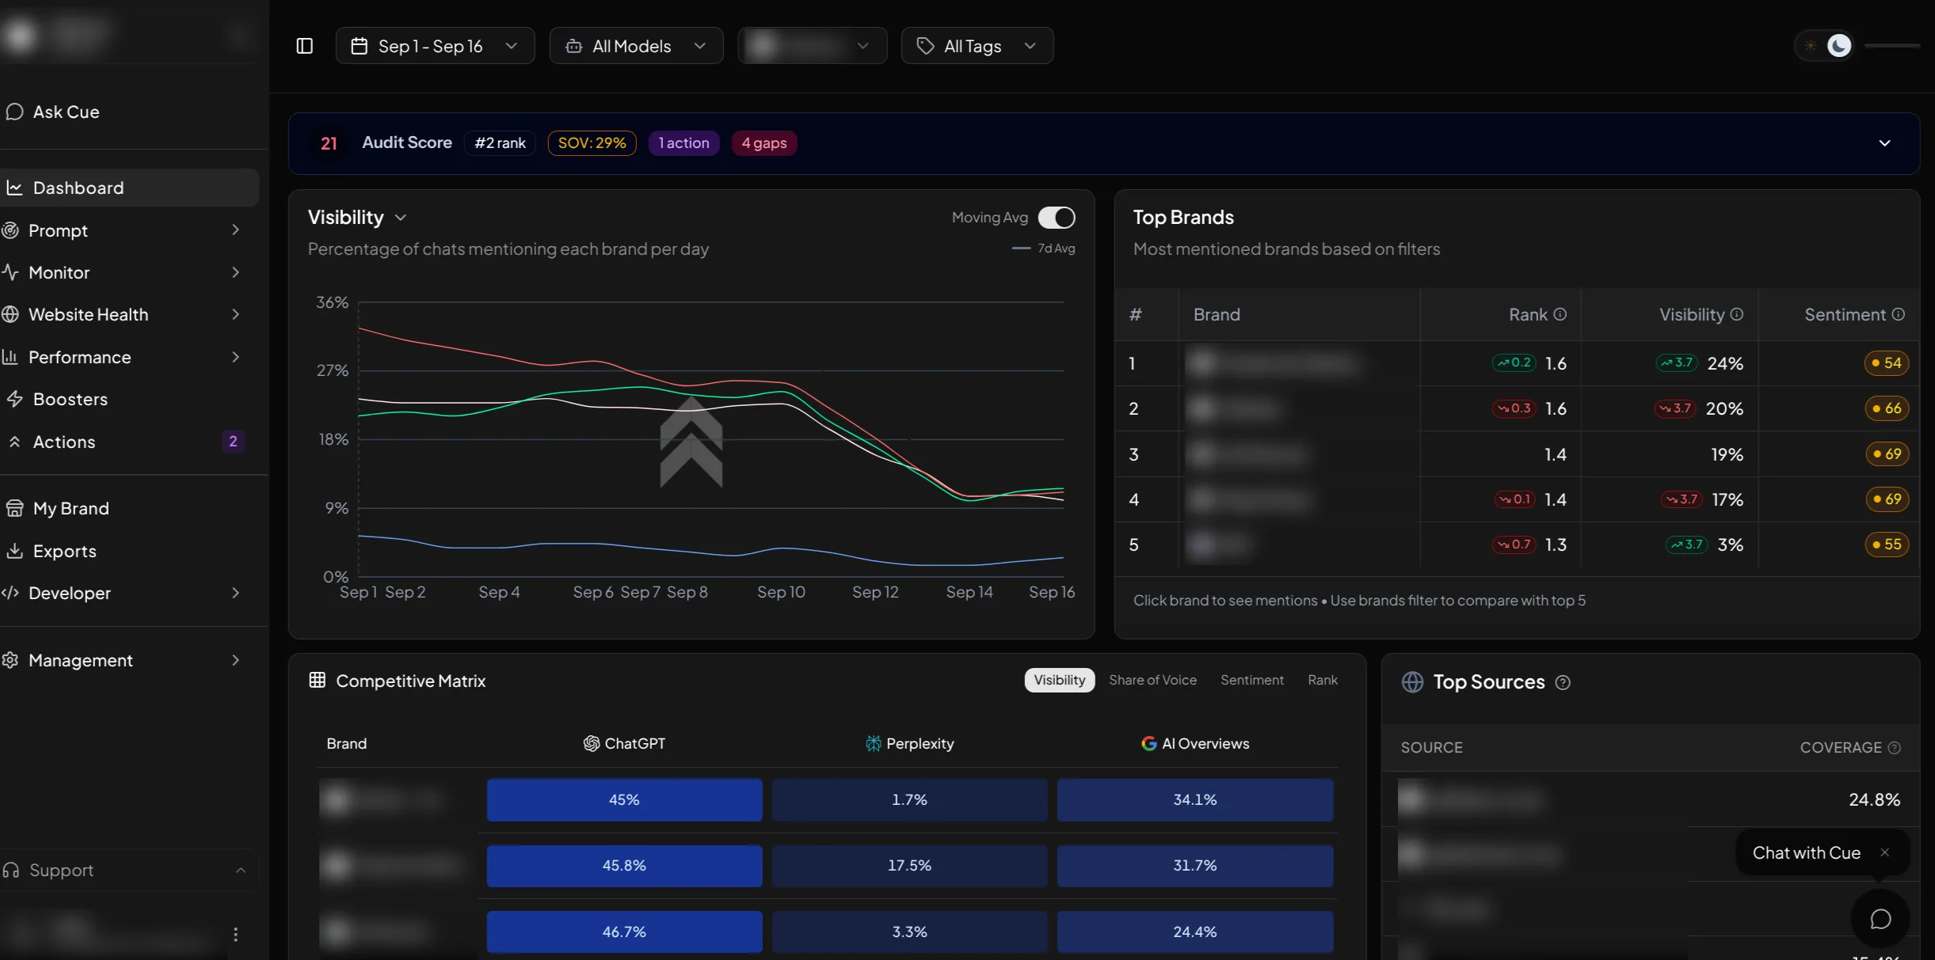The width and height of the screenshot is (1935, 960).
Task: Open the Visibility chart metric dropdown
Action: pyautogui.click(x=400, y=218)
